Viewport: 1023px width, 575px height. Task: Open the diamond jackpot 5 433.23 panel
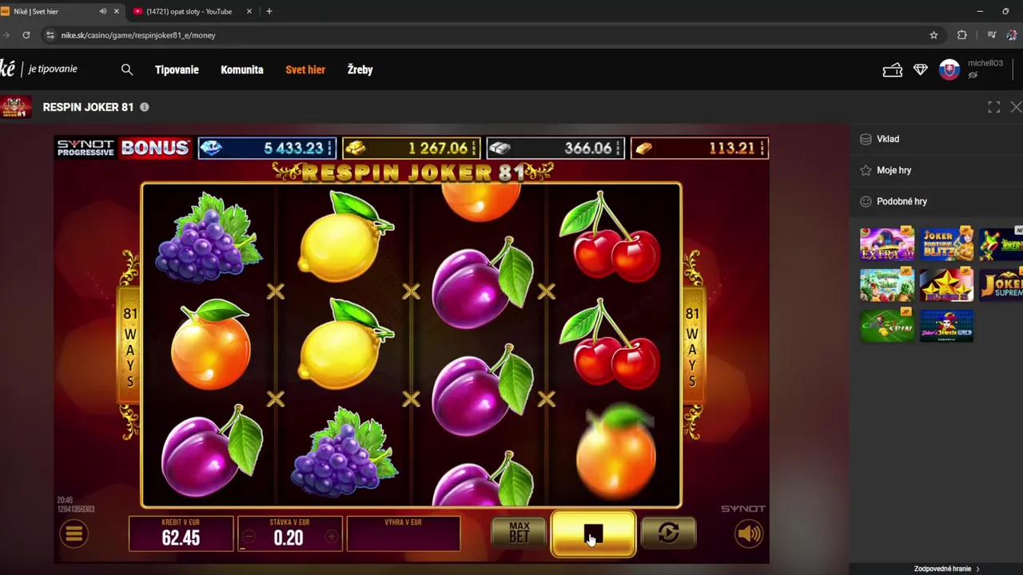[x=267, y=148]
